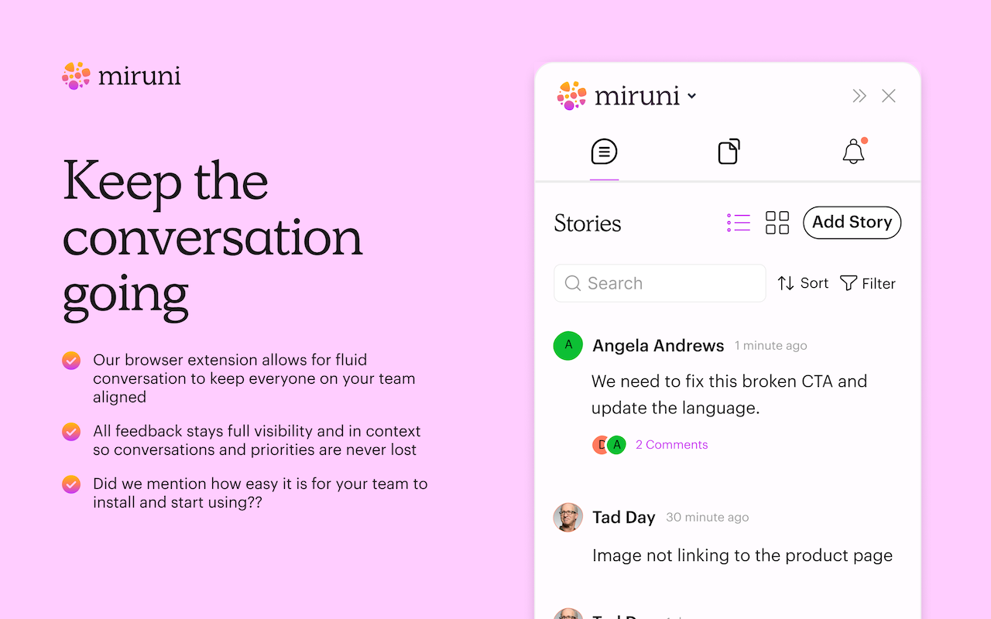Switch stories to list view

pos(739,223)
